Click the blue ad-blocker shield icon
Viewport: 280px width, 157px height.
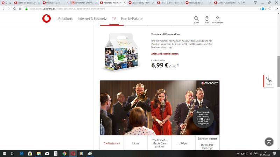point(263,8)
